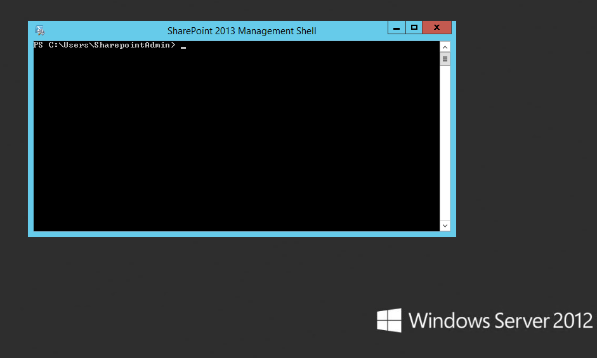Click the scroll down arrow in the shell
The image size is (597, 358).
click(x=445, y=226)
